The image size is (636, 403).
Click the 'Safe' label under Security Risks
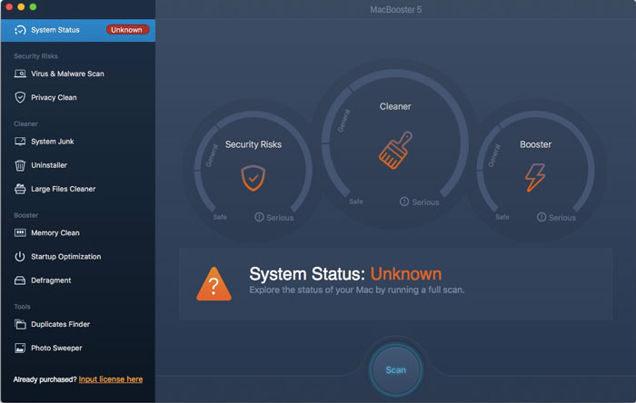[x=220, y=217]
